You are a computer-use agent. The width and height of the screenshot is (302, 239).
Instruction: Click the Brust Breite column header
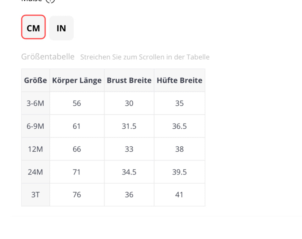129,80
